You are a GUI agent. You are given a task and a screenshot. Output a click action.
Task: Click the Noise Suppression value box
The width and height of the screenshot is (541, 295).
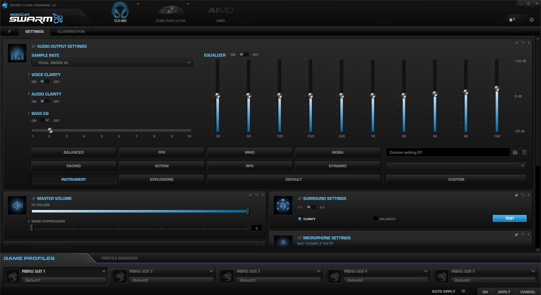pyautogui.click(x=257, y=228)
